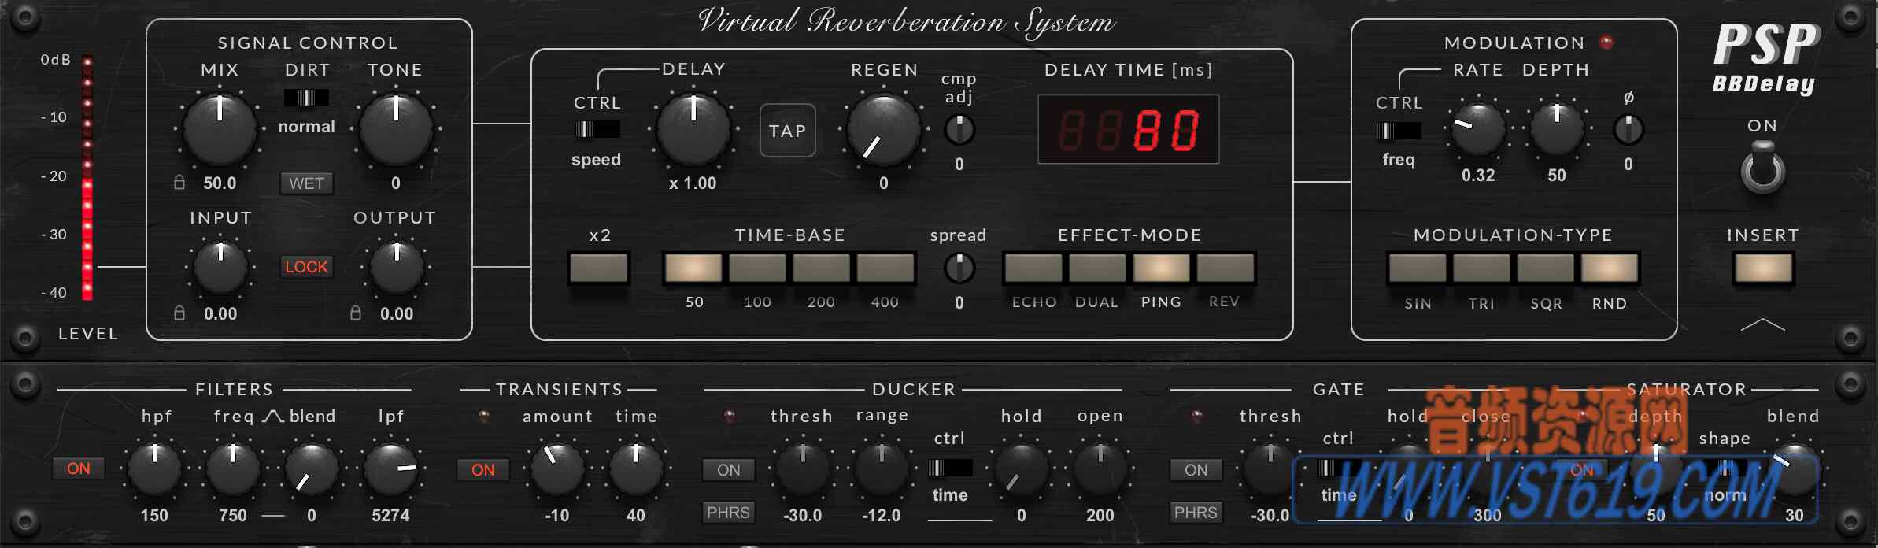Click the transients time knob
This screenshot has height=548, width=1878.
click(636, 469)
